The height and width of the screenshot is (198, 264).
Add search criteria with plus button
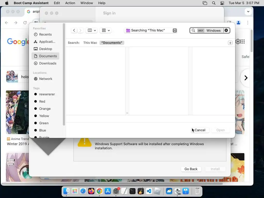230,43
